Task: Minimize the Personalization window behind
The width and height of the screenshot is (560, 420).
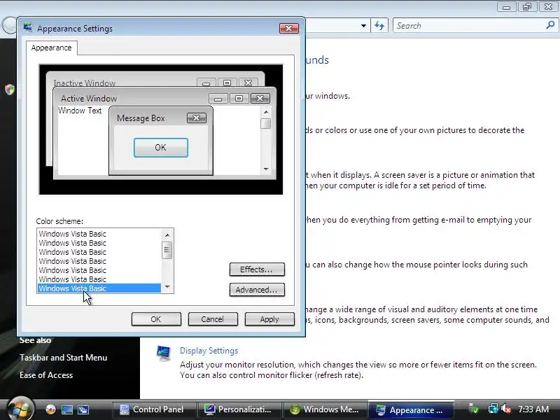Action: (x=506, y=7)
